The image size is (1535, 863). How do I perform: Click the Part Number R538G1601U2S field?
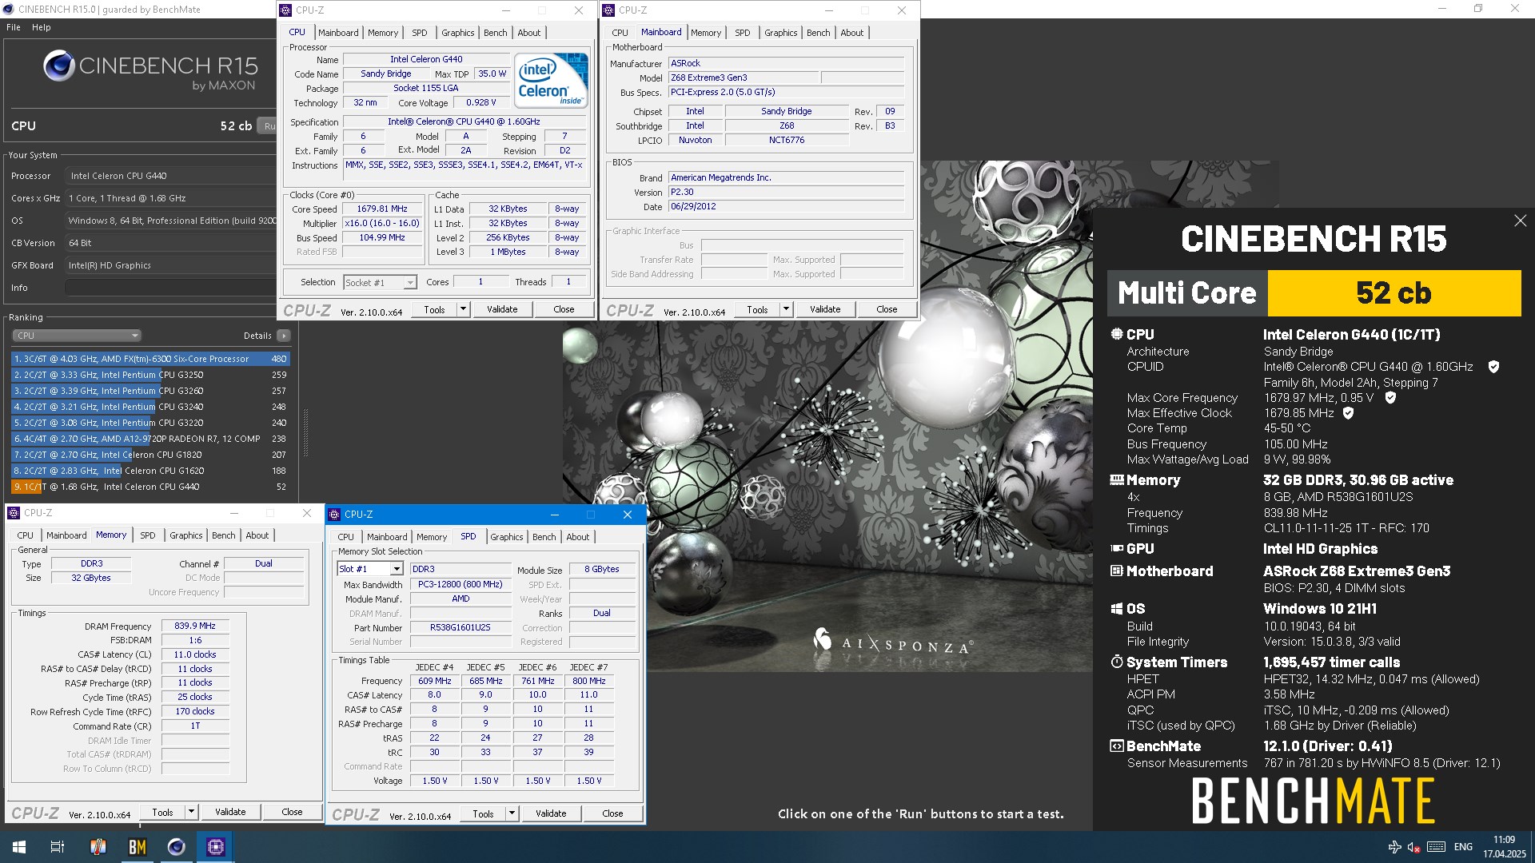pyautogui.click(x=460, y=627)
